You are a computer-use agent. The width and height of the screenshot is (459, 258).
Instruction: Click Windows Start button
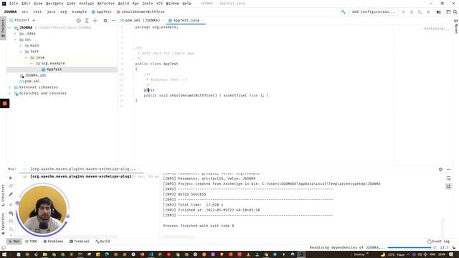pos(4,255)
